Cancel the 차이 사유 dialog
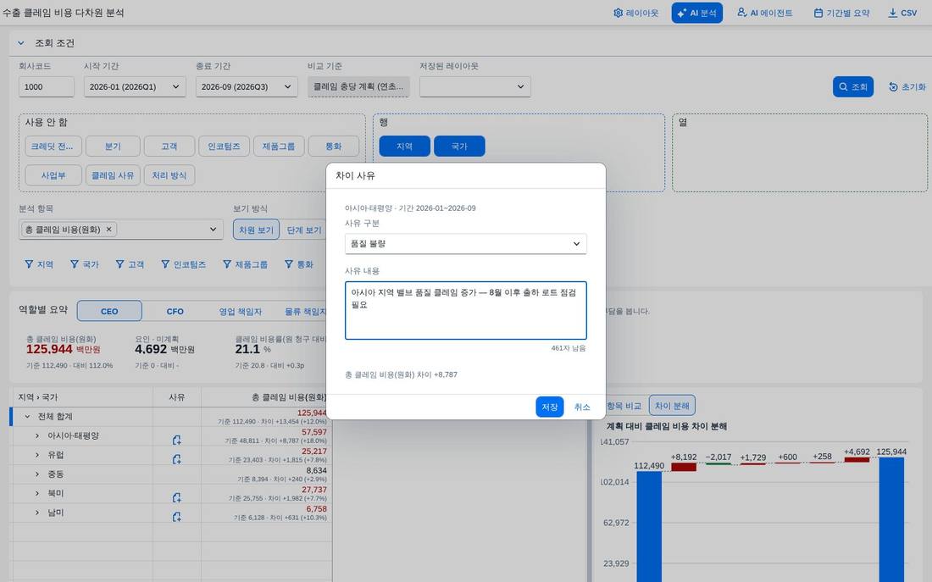 pos(582,407)
